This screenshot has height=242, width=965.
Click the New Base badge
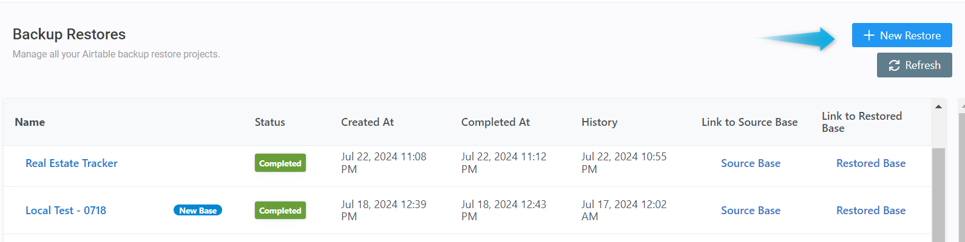click(198, 211)
